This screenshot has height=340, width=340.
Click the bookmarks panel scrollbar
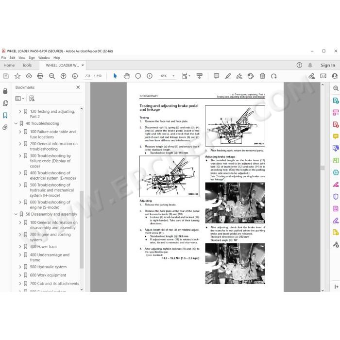point(82,229)
